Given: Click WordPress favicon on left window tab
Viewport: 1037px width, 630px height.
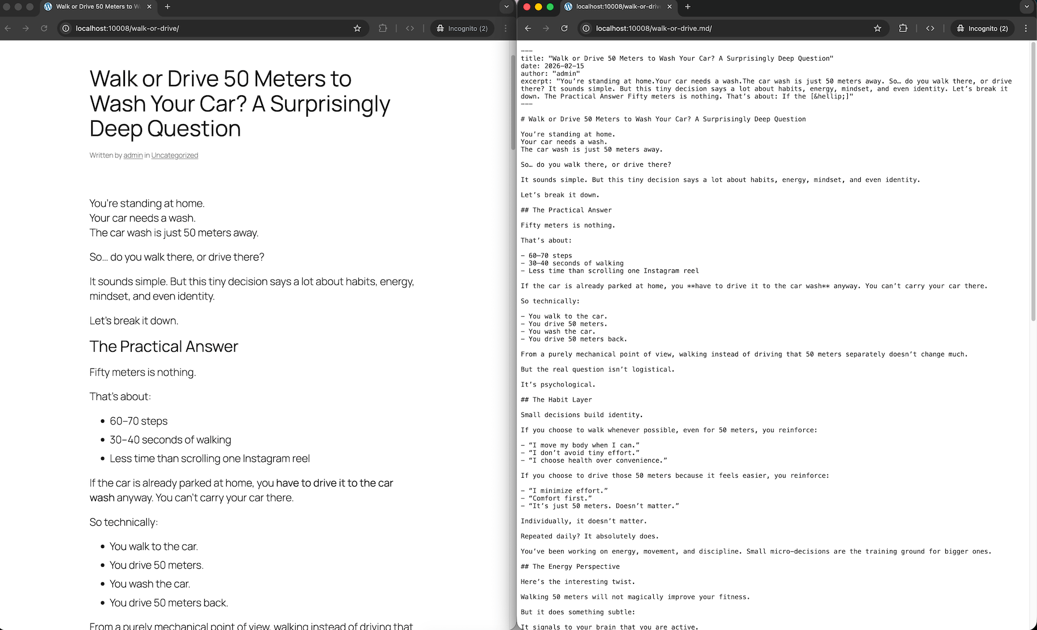Looking at the screenshot, I should (48, 7).
